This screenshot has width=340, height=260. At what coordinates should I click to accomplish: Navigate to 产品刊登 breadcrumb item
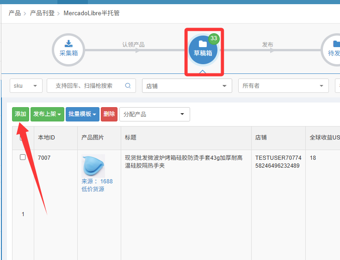(42, 13)
